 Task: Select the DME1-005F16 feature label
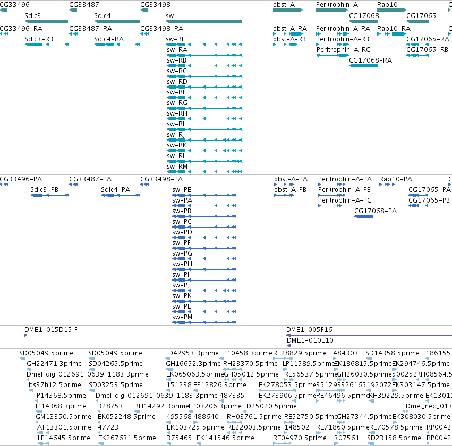[309, 330]
